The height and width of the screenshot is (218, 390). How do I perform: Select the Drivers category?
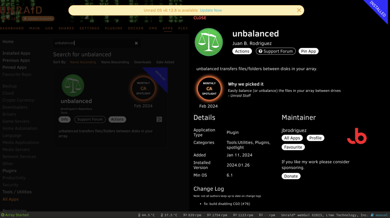[9, 114]
